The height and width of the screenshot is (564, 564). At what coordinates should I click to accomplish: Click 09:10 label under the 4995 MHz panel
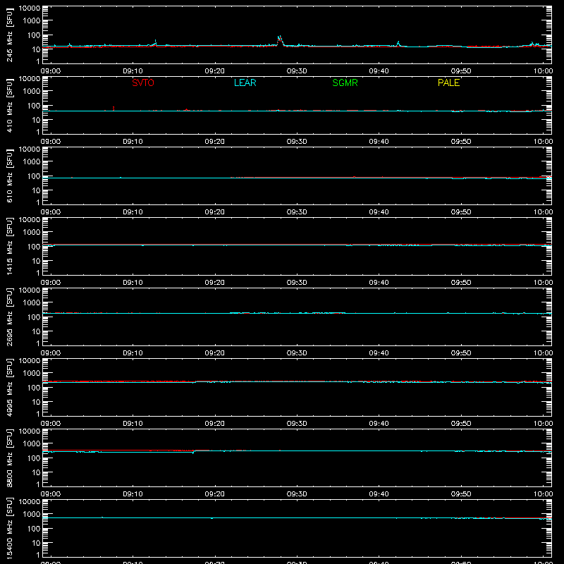[133, 424]
